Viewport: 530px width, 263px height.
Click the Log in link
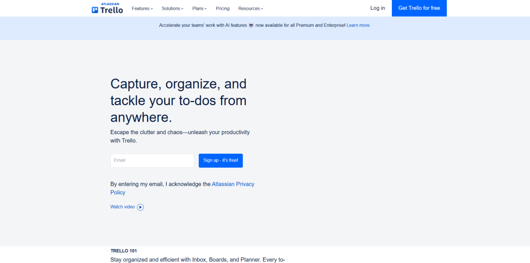[x=377, y=8]
